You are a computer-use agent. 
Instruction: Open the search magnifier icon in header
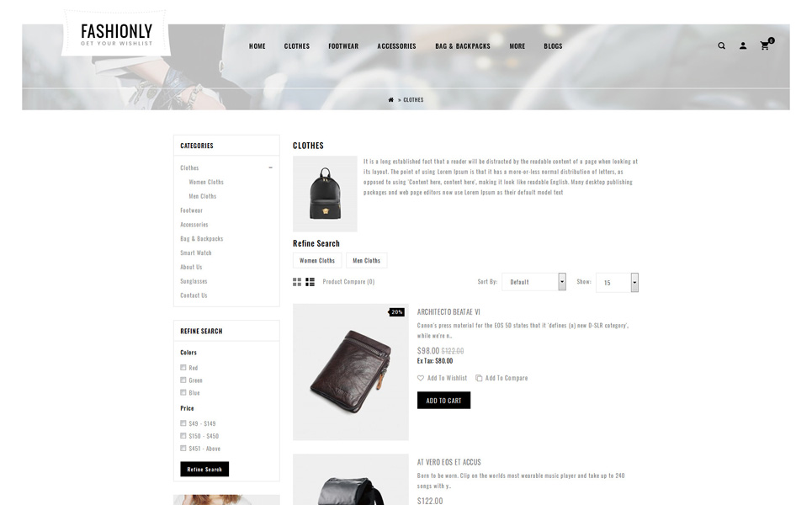tap(721, 45)
